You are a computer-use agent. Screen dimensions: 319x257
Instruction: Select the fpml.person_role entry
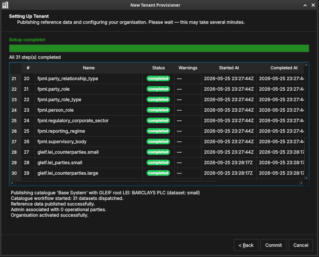tap(55, 110)
